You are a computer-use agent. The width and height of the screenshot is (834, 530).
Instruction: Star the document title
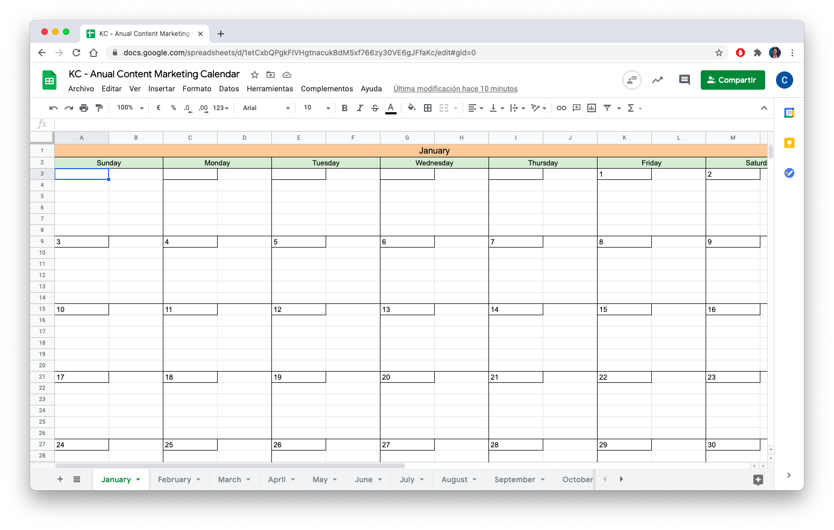point(255,75)
